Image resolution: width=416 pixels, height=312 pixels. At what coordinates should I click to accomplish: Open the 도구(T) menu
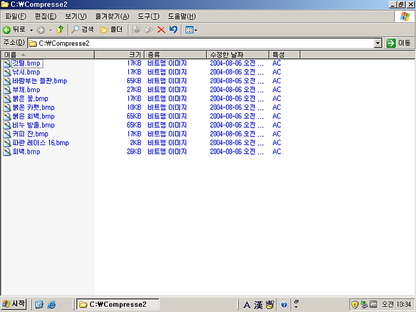[148, 16]
